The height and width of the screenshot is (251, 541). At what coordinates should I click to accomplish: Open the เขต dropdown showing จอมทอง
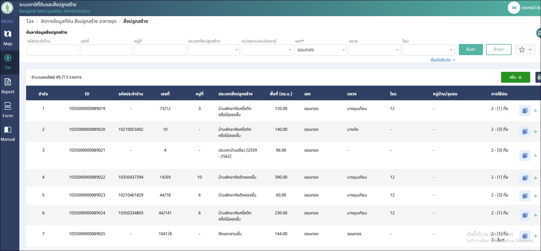(x=321, y=50)
